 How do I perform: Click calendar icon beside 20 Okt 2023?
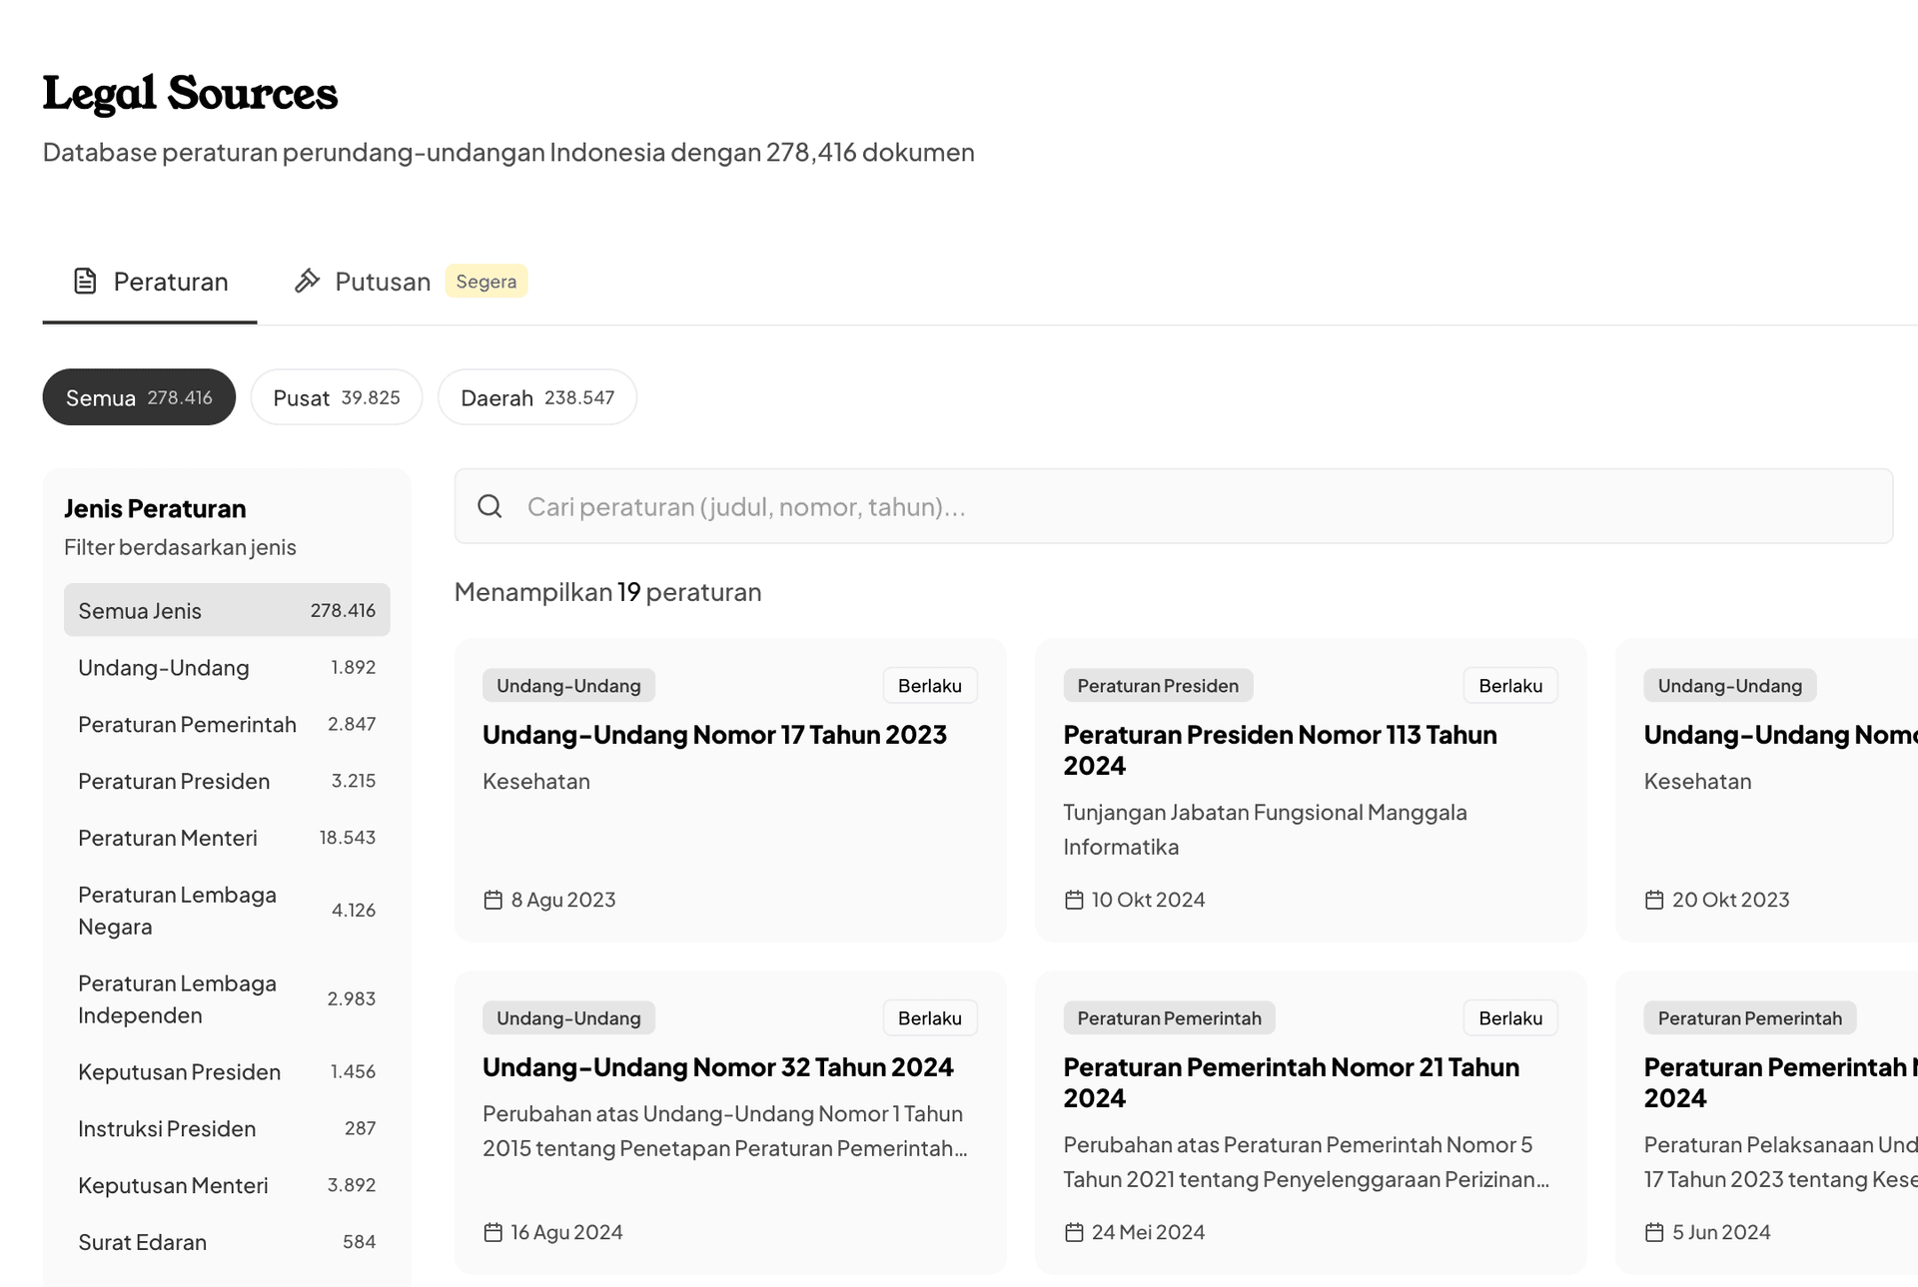(1654, 900)
